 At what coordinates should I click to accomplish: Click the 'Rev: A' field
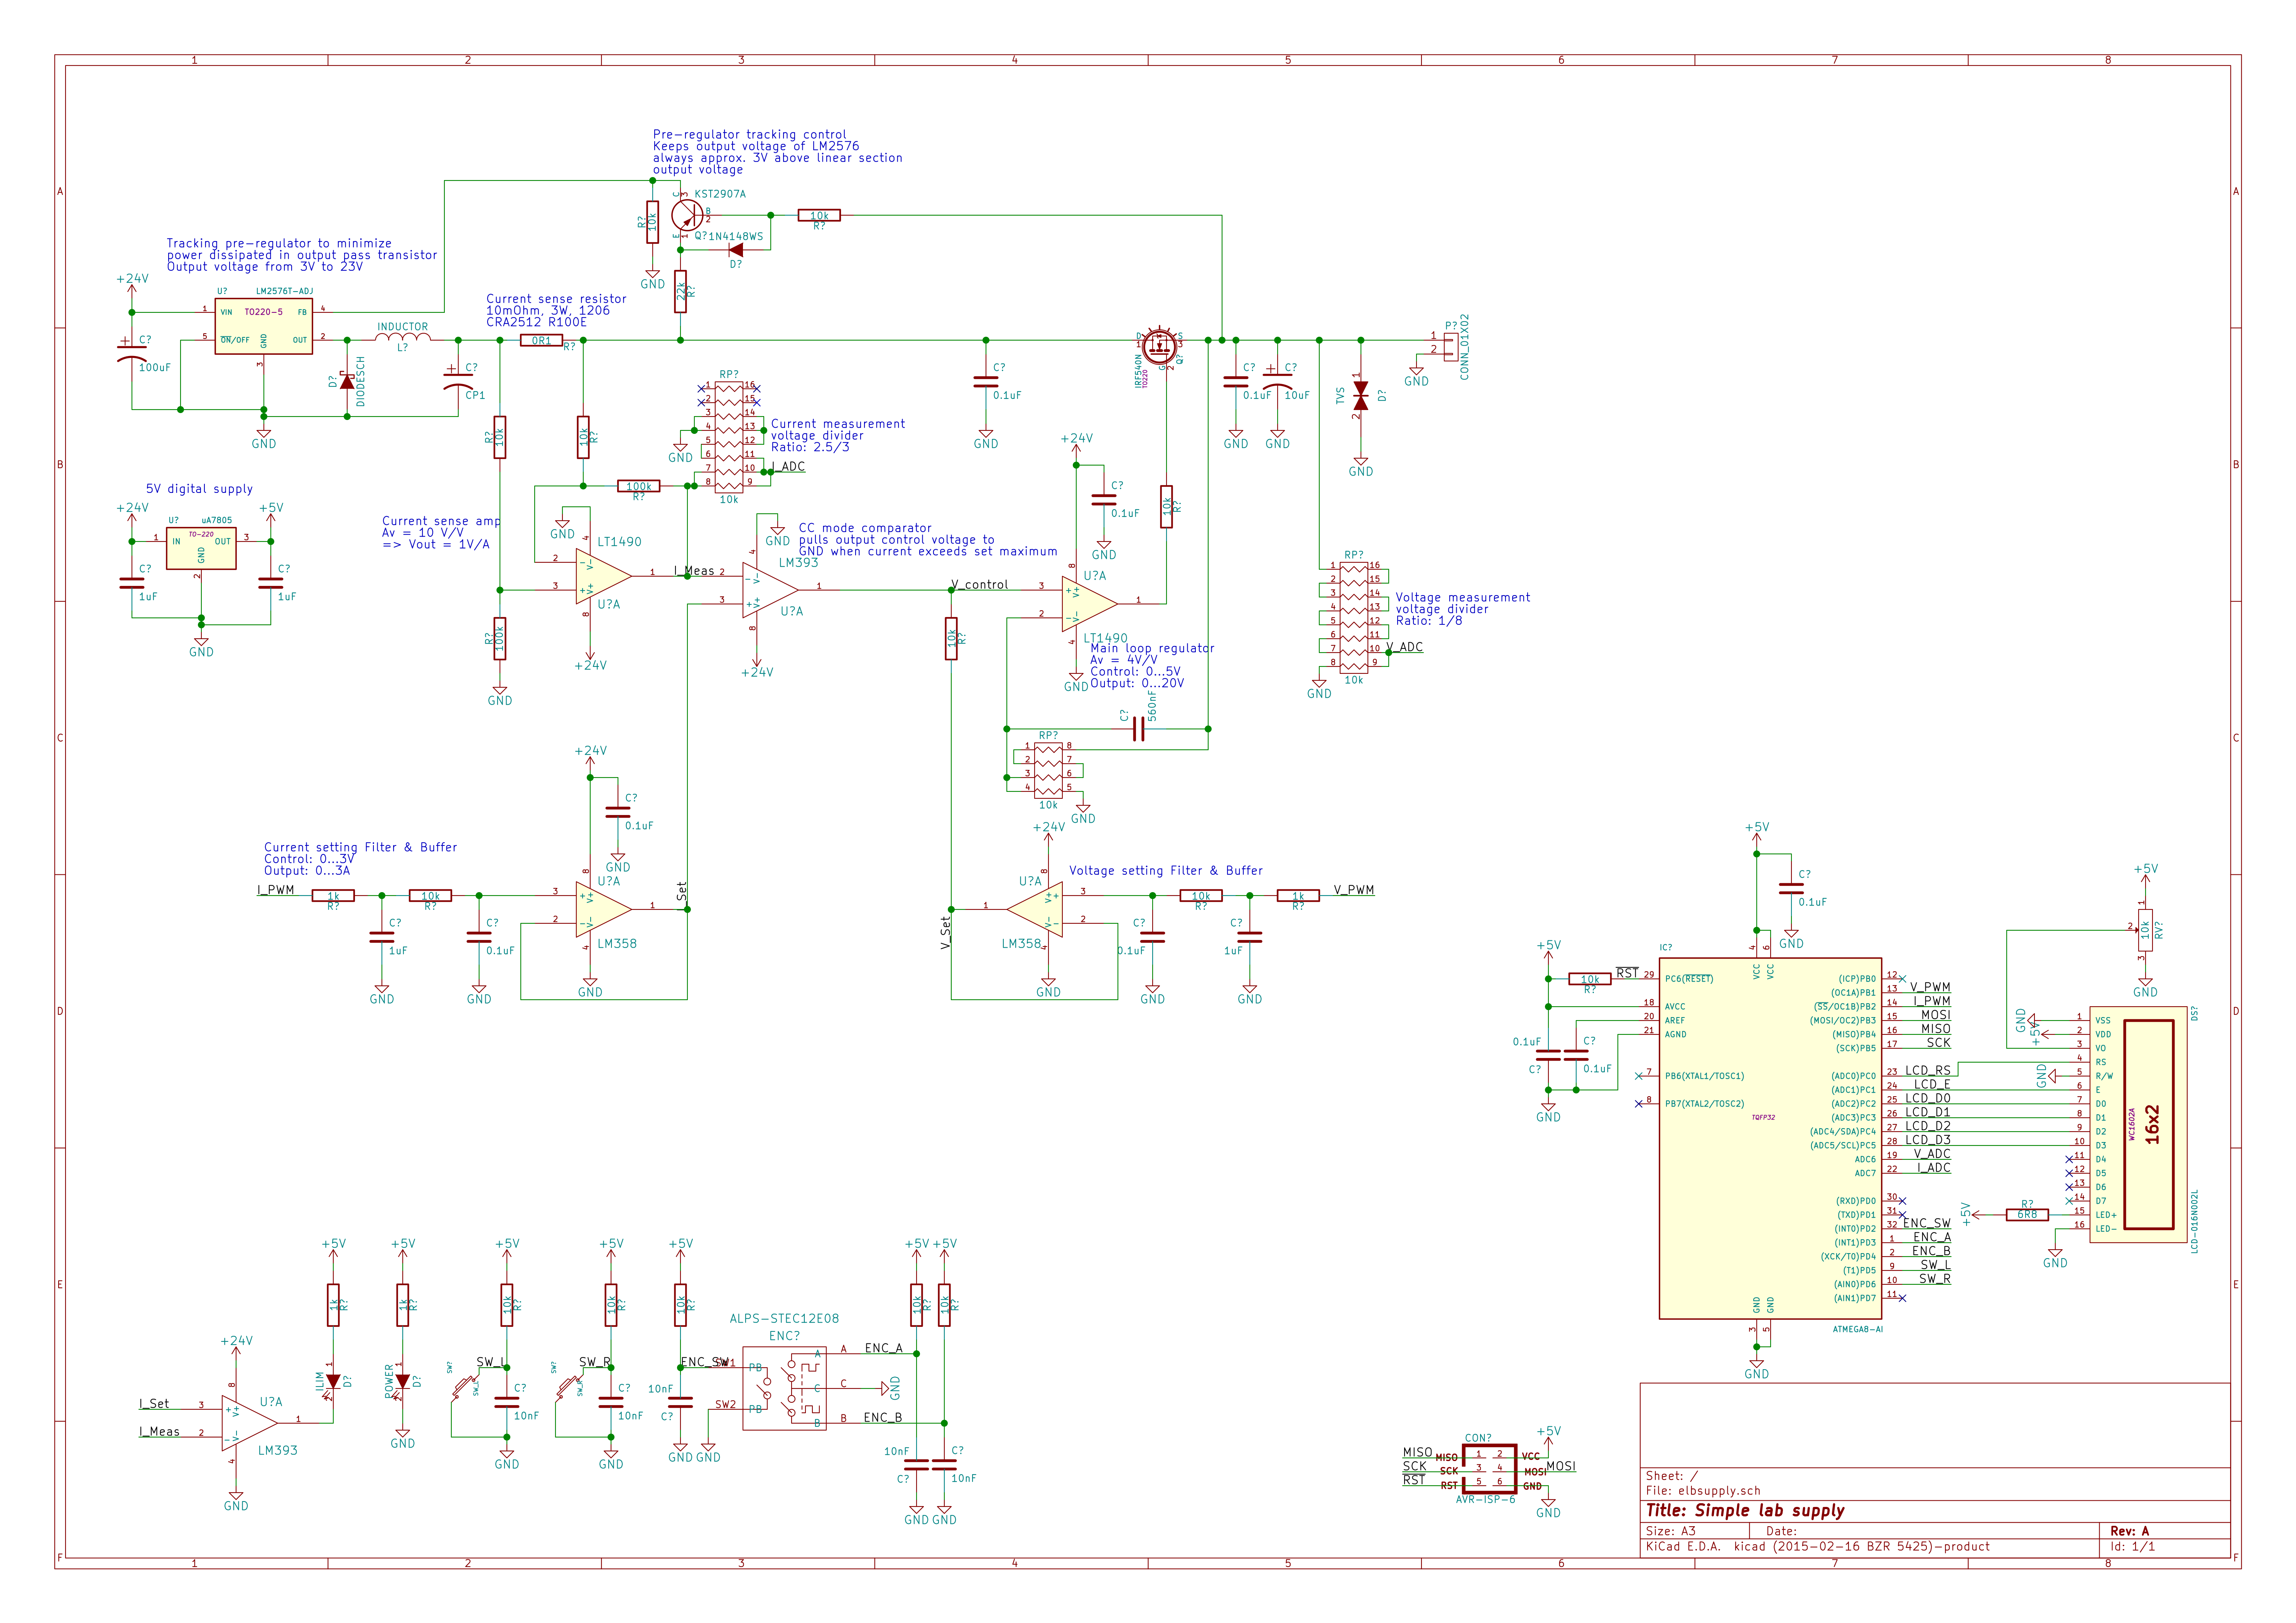coord(2130,1531)
